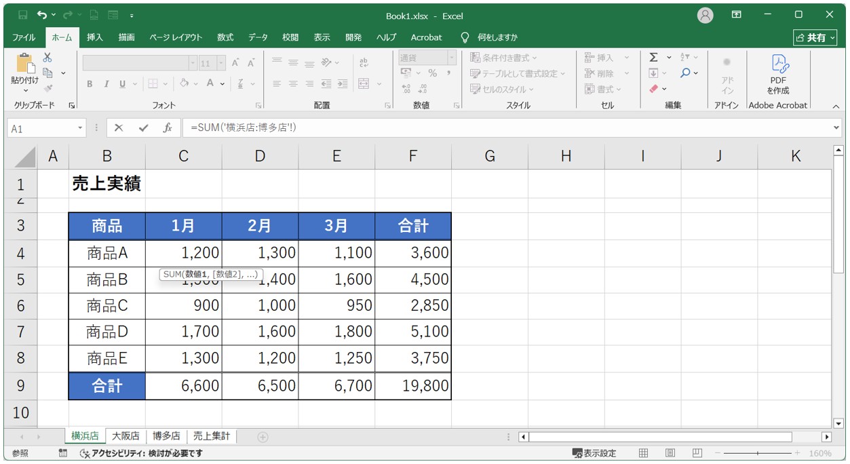Select Normal view button in status bar

(x=644, y=453)
